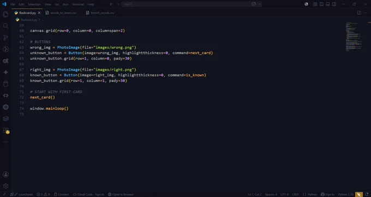Open the box-shaped icon view in activity bar
Viewport: 371px width, 197px height.
coord(5,118)
